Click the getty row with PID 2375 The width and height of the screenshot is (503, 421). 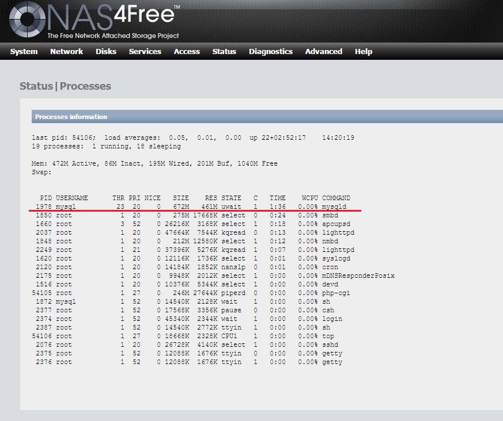[x=188, y=354]
